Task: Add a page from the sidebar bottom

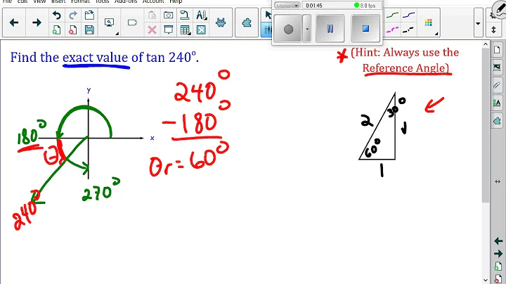Action: pos(498,266)
